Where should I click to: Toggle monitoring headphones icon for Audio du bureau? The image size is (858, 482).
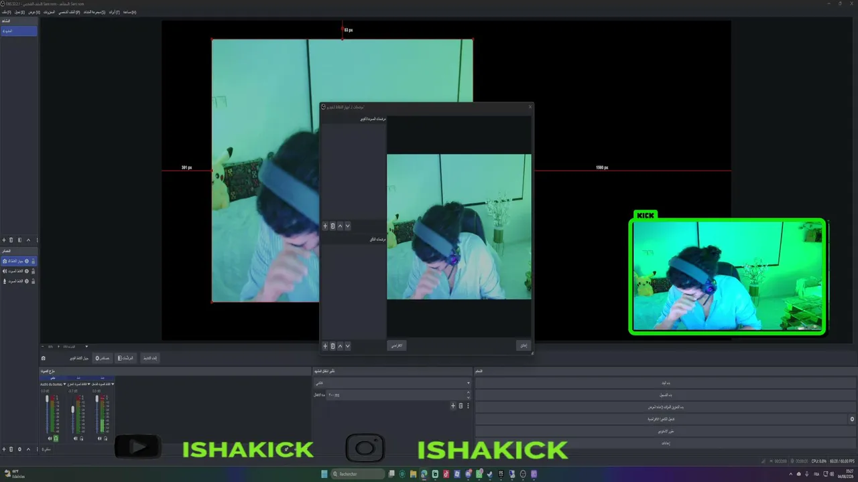56,438
